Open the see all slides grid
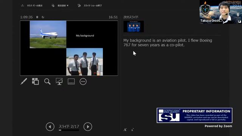Screen dimensions: 242x136 35,82
